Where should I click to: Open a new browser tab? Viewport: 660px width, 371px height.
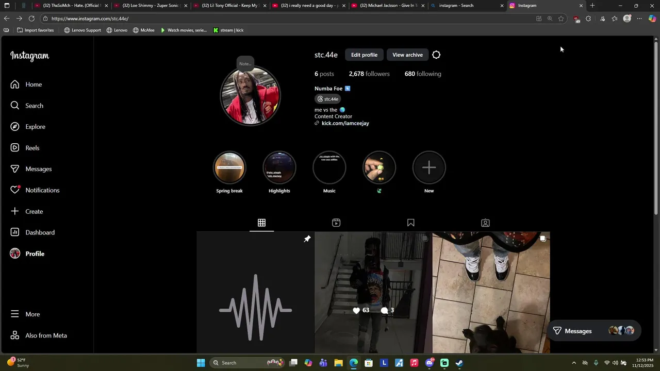click(592, 6)
